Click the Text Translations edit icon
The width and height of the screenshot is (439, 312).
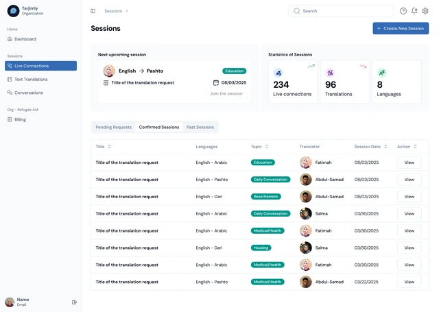[x=10, y=79]
